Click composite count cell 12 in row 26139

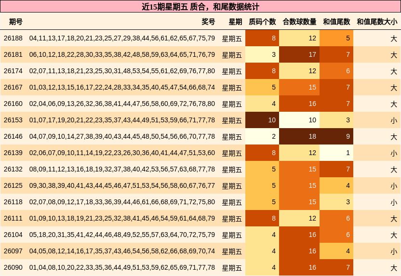(299, 153)
